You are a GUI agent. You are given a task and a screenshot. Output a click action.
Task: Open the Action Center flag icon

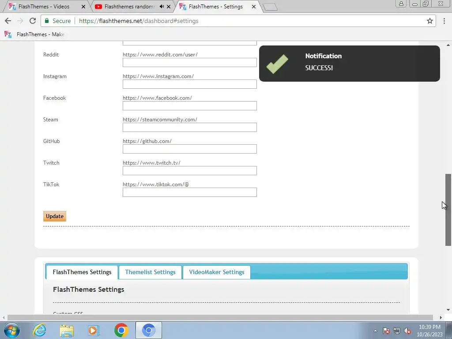[386, 331]
